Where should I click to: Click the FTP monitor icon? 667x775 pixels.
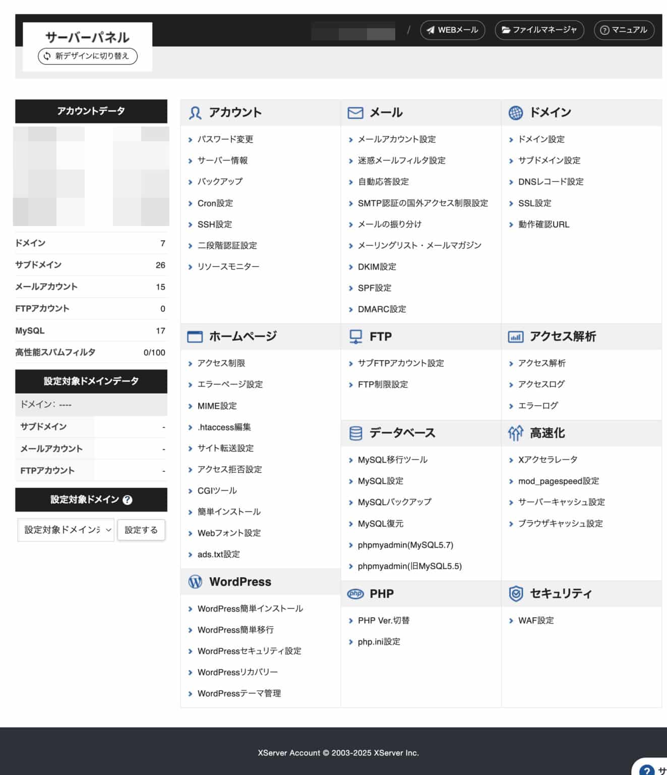coord(356,336)
